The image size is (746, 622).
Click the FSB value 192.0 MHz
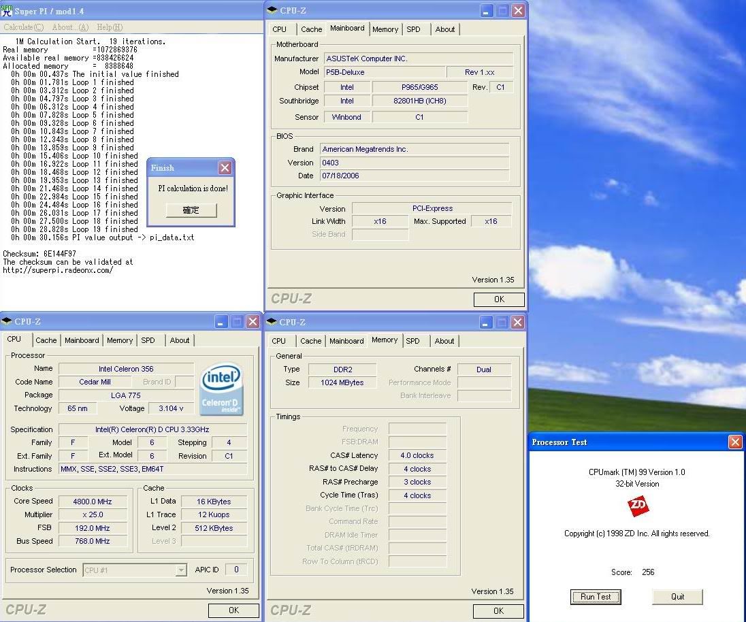[x=93, y=528]
